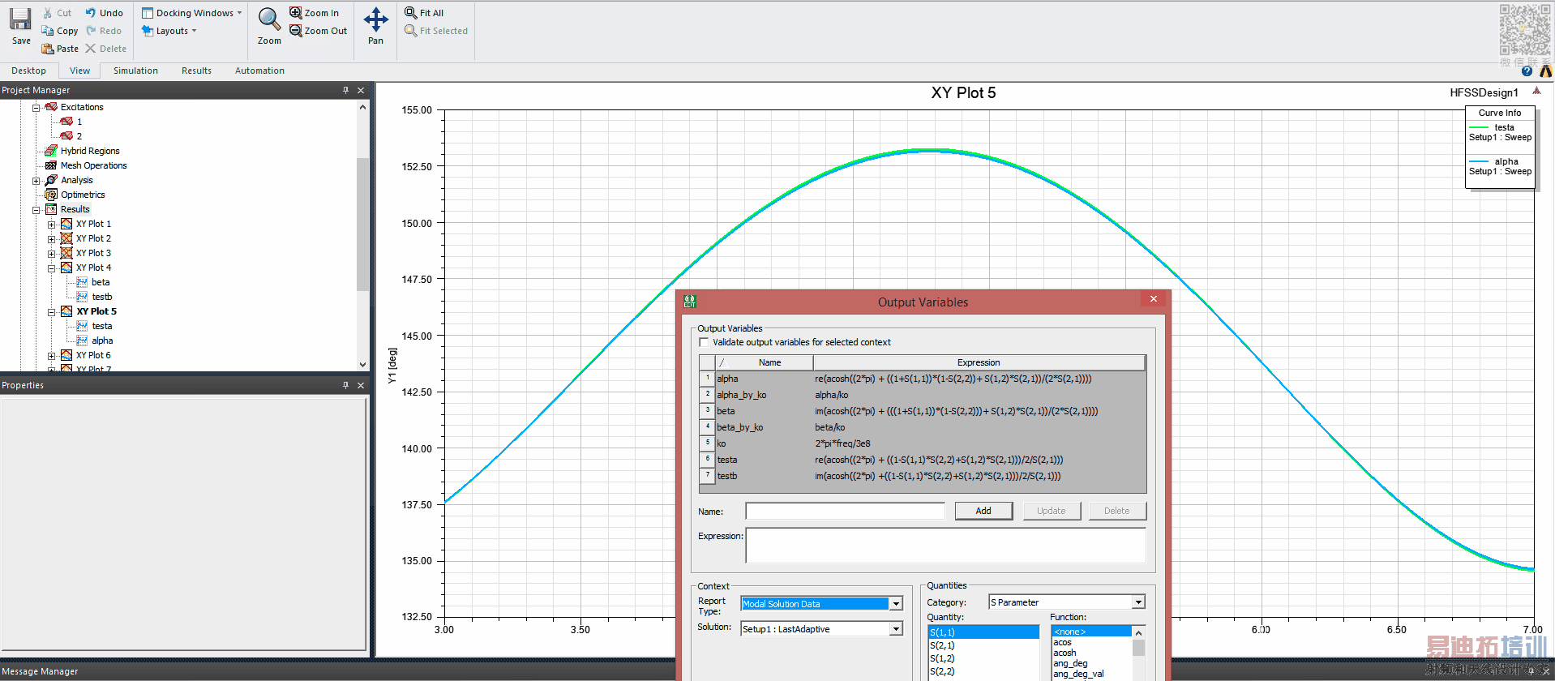Click the Zoom In icon
1555x681 pixels.
[x=296, y=13]
